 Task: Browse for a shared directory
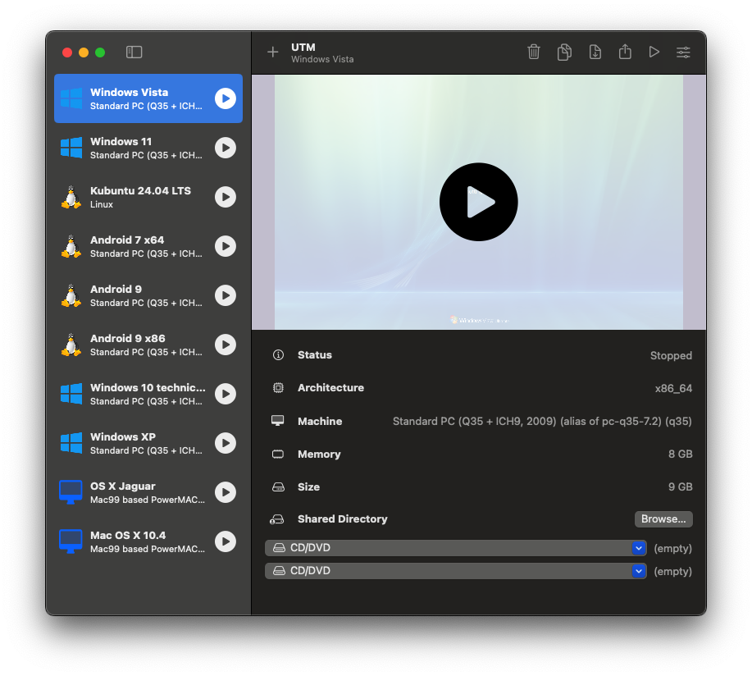663,518
